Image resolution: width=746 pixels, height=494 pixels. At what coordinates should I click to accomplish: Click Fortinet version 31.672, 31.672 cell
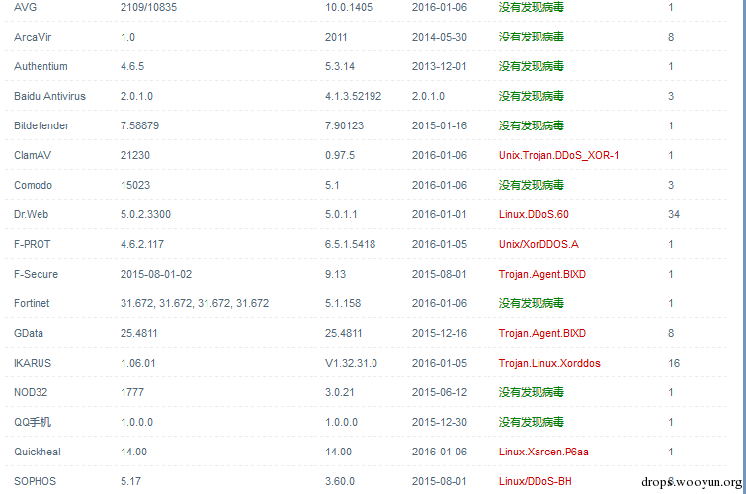click(x=195, y=303)
